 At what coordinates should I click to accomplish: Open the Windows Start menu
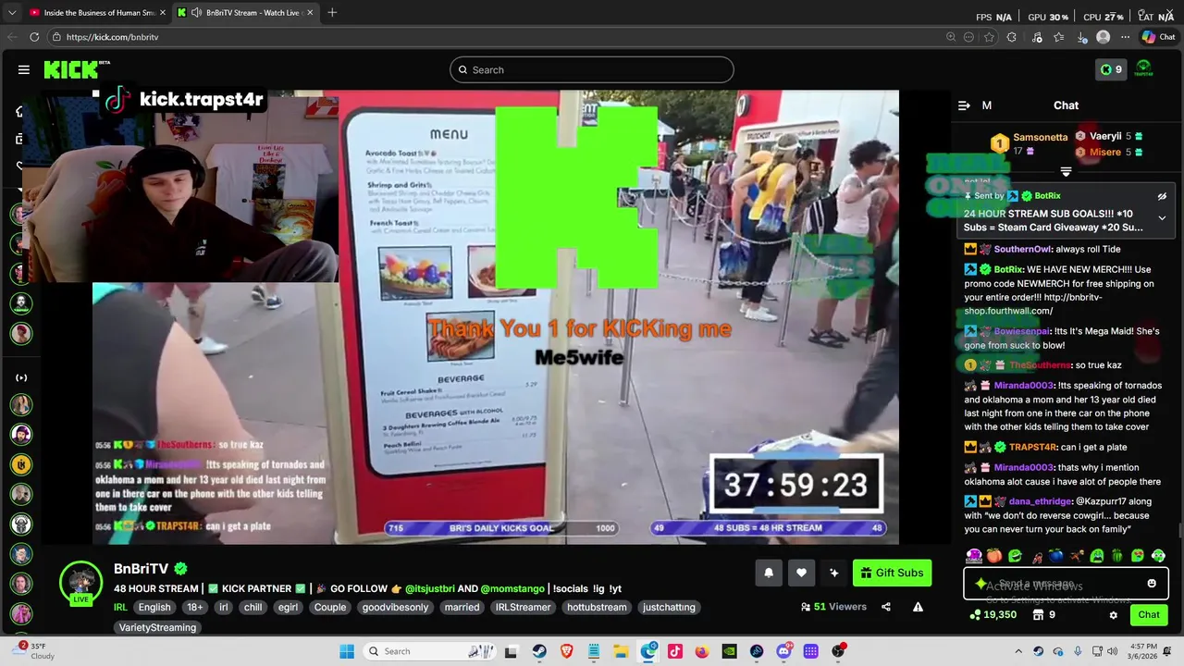pos(347,651)
